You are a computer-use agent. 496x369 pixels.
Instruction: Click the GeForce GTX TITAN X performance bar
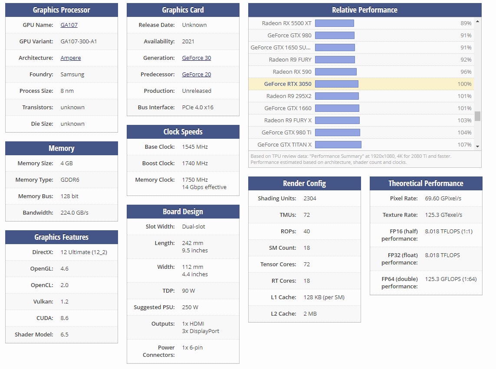(338, 144)
